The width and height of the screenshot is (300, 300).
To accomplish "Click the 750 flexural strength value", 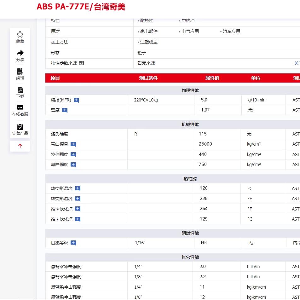I will (203, 164).
